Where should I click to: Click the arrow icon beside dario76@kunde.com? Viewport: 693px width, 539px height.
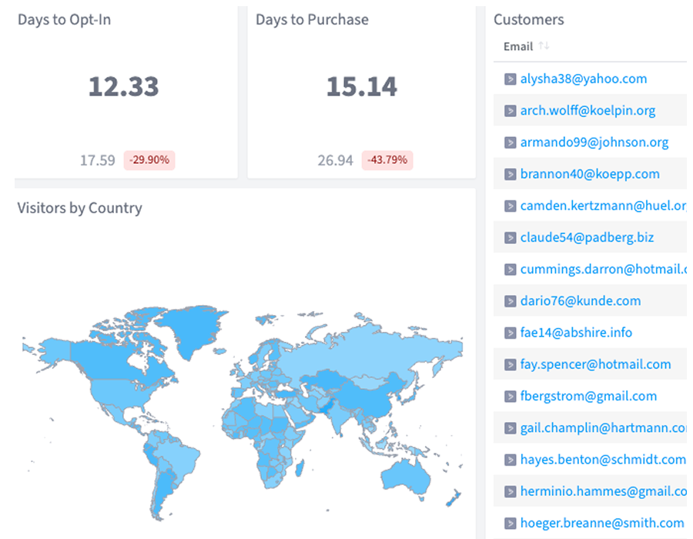tap(510, 301)
